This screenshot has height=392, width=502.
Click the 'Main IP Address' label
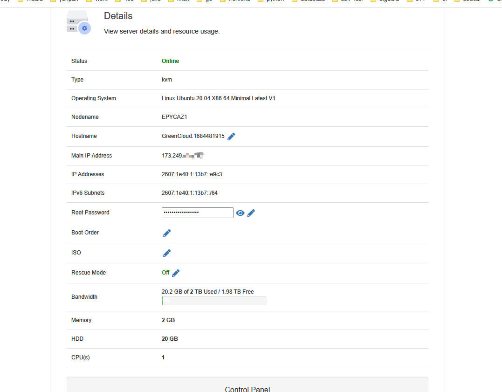[91, 156]
